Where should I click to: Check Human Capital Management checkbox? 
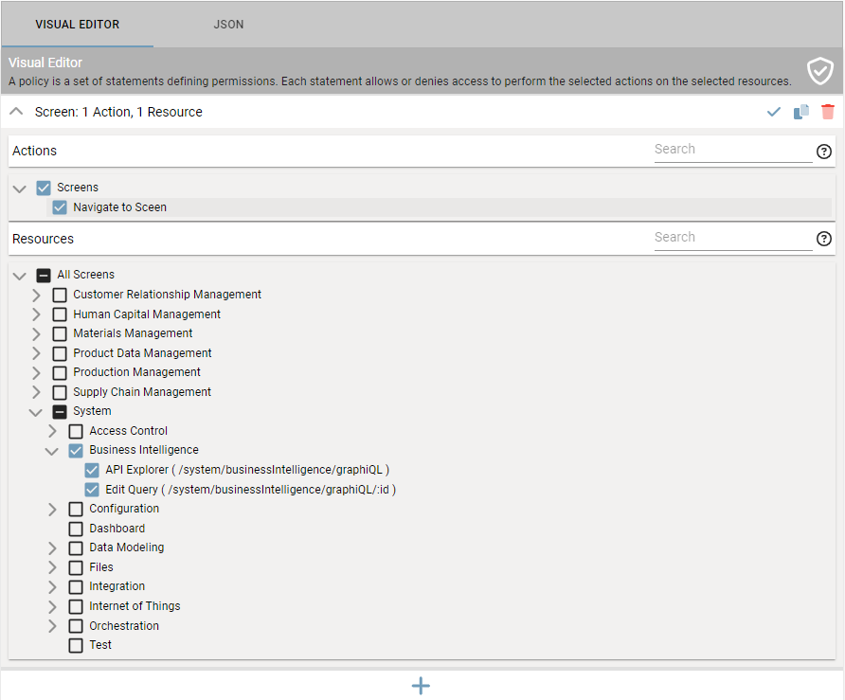coord(60,314)
